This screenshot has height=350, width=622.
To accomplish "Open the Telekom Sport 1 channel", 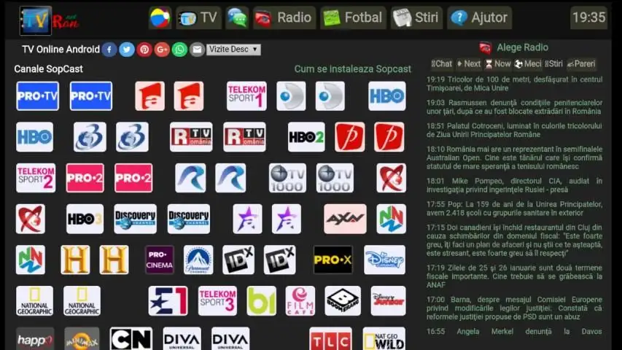I will (246, 96).
